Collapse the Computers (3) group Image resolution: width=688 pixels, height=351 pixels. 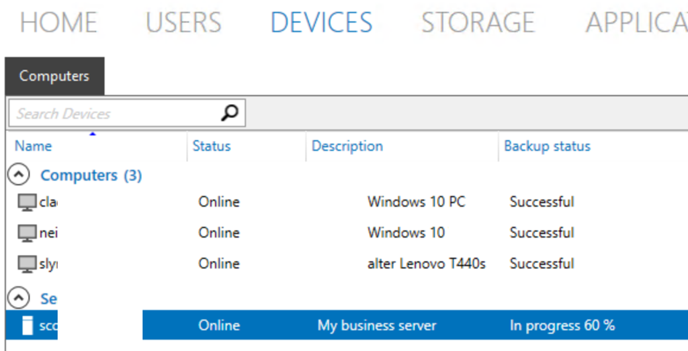click(18, 175)
